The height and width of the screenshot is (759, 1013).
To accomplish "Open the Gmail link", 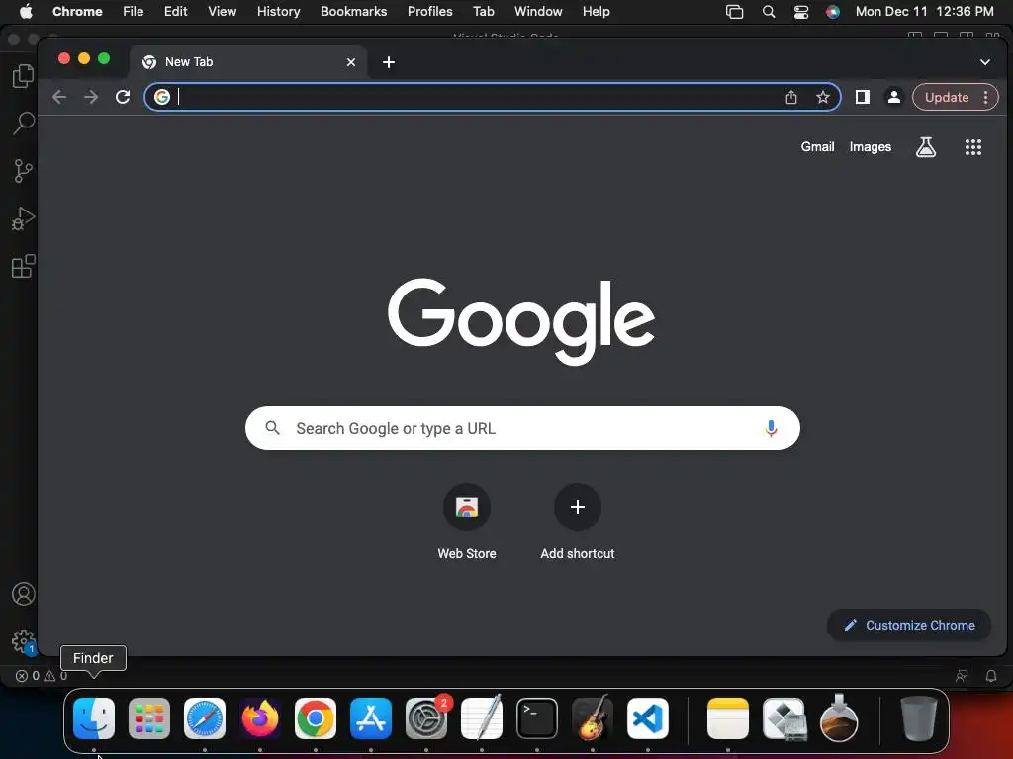I will 818,147.
